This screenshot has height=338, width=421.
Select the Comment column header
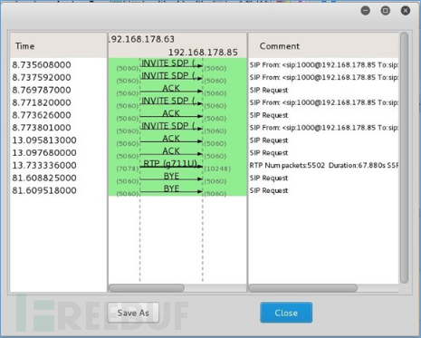point(323,46)
